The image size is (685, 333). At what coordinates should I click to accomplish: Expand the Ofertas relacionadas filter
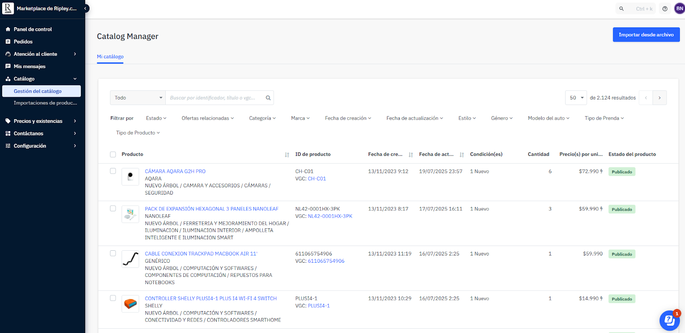[x=208, y=118]
